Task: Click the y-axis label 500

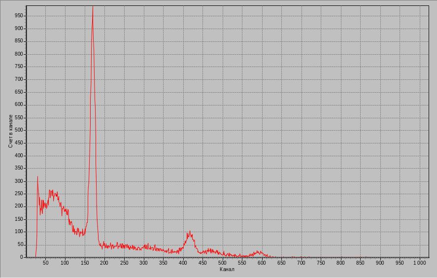Action: click(x=19, y=130)
